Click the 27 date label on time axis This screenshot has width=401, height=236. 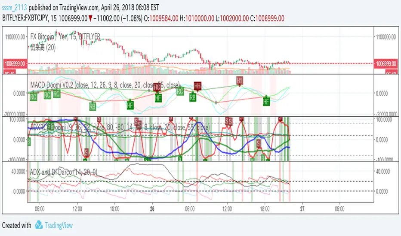click(x=302, y=209)
